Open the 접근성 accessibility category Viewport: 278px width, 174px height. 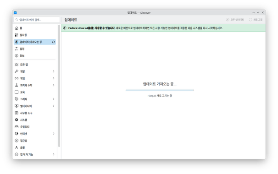coord(35,141)
